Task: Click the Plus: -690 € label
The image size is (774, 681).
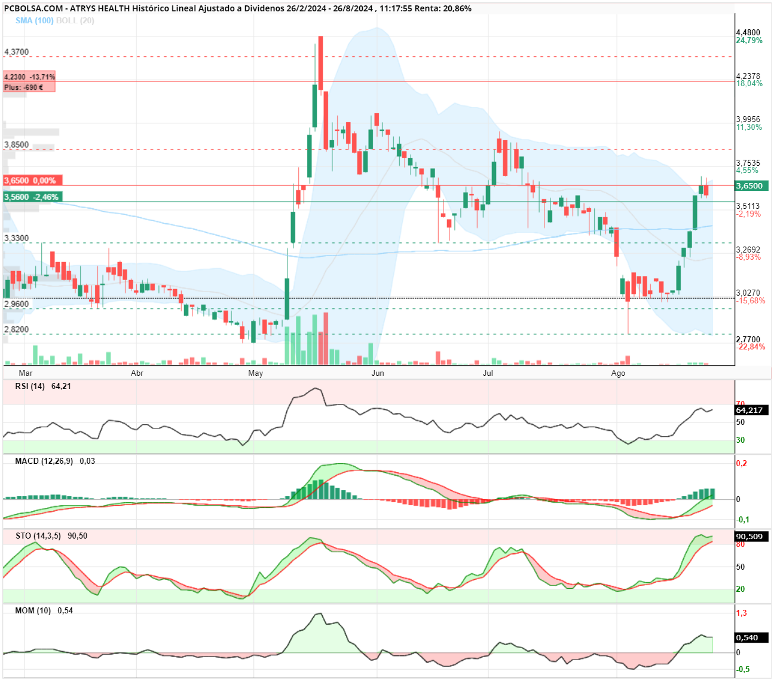Action: 23,87
